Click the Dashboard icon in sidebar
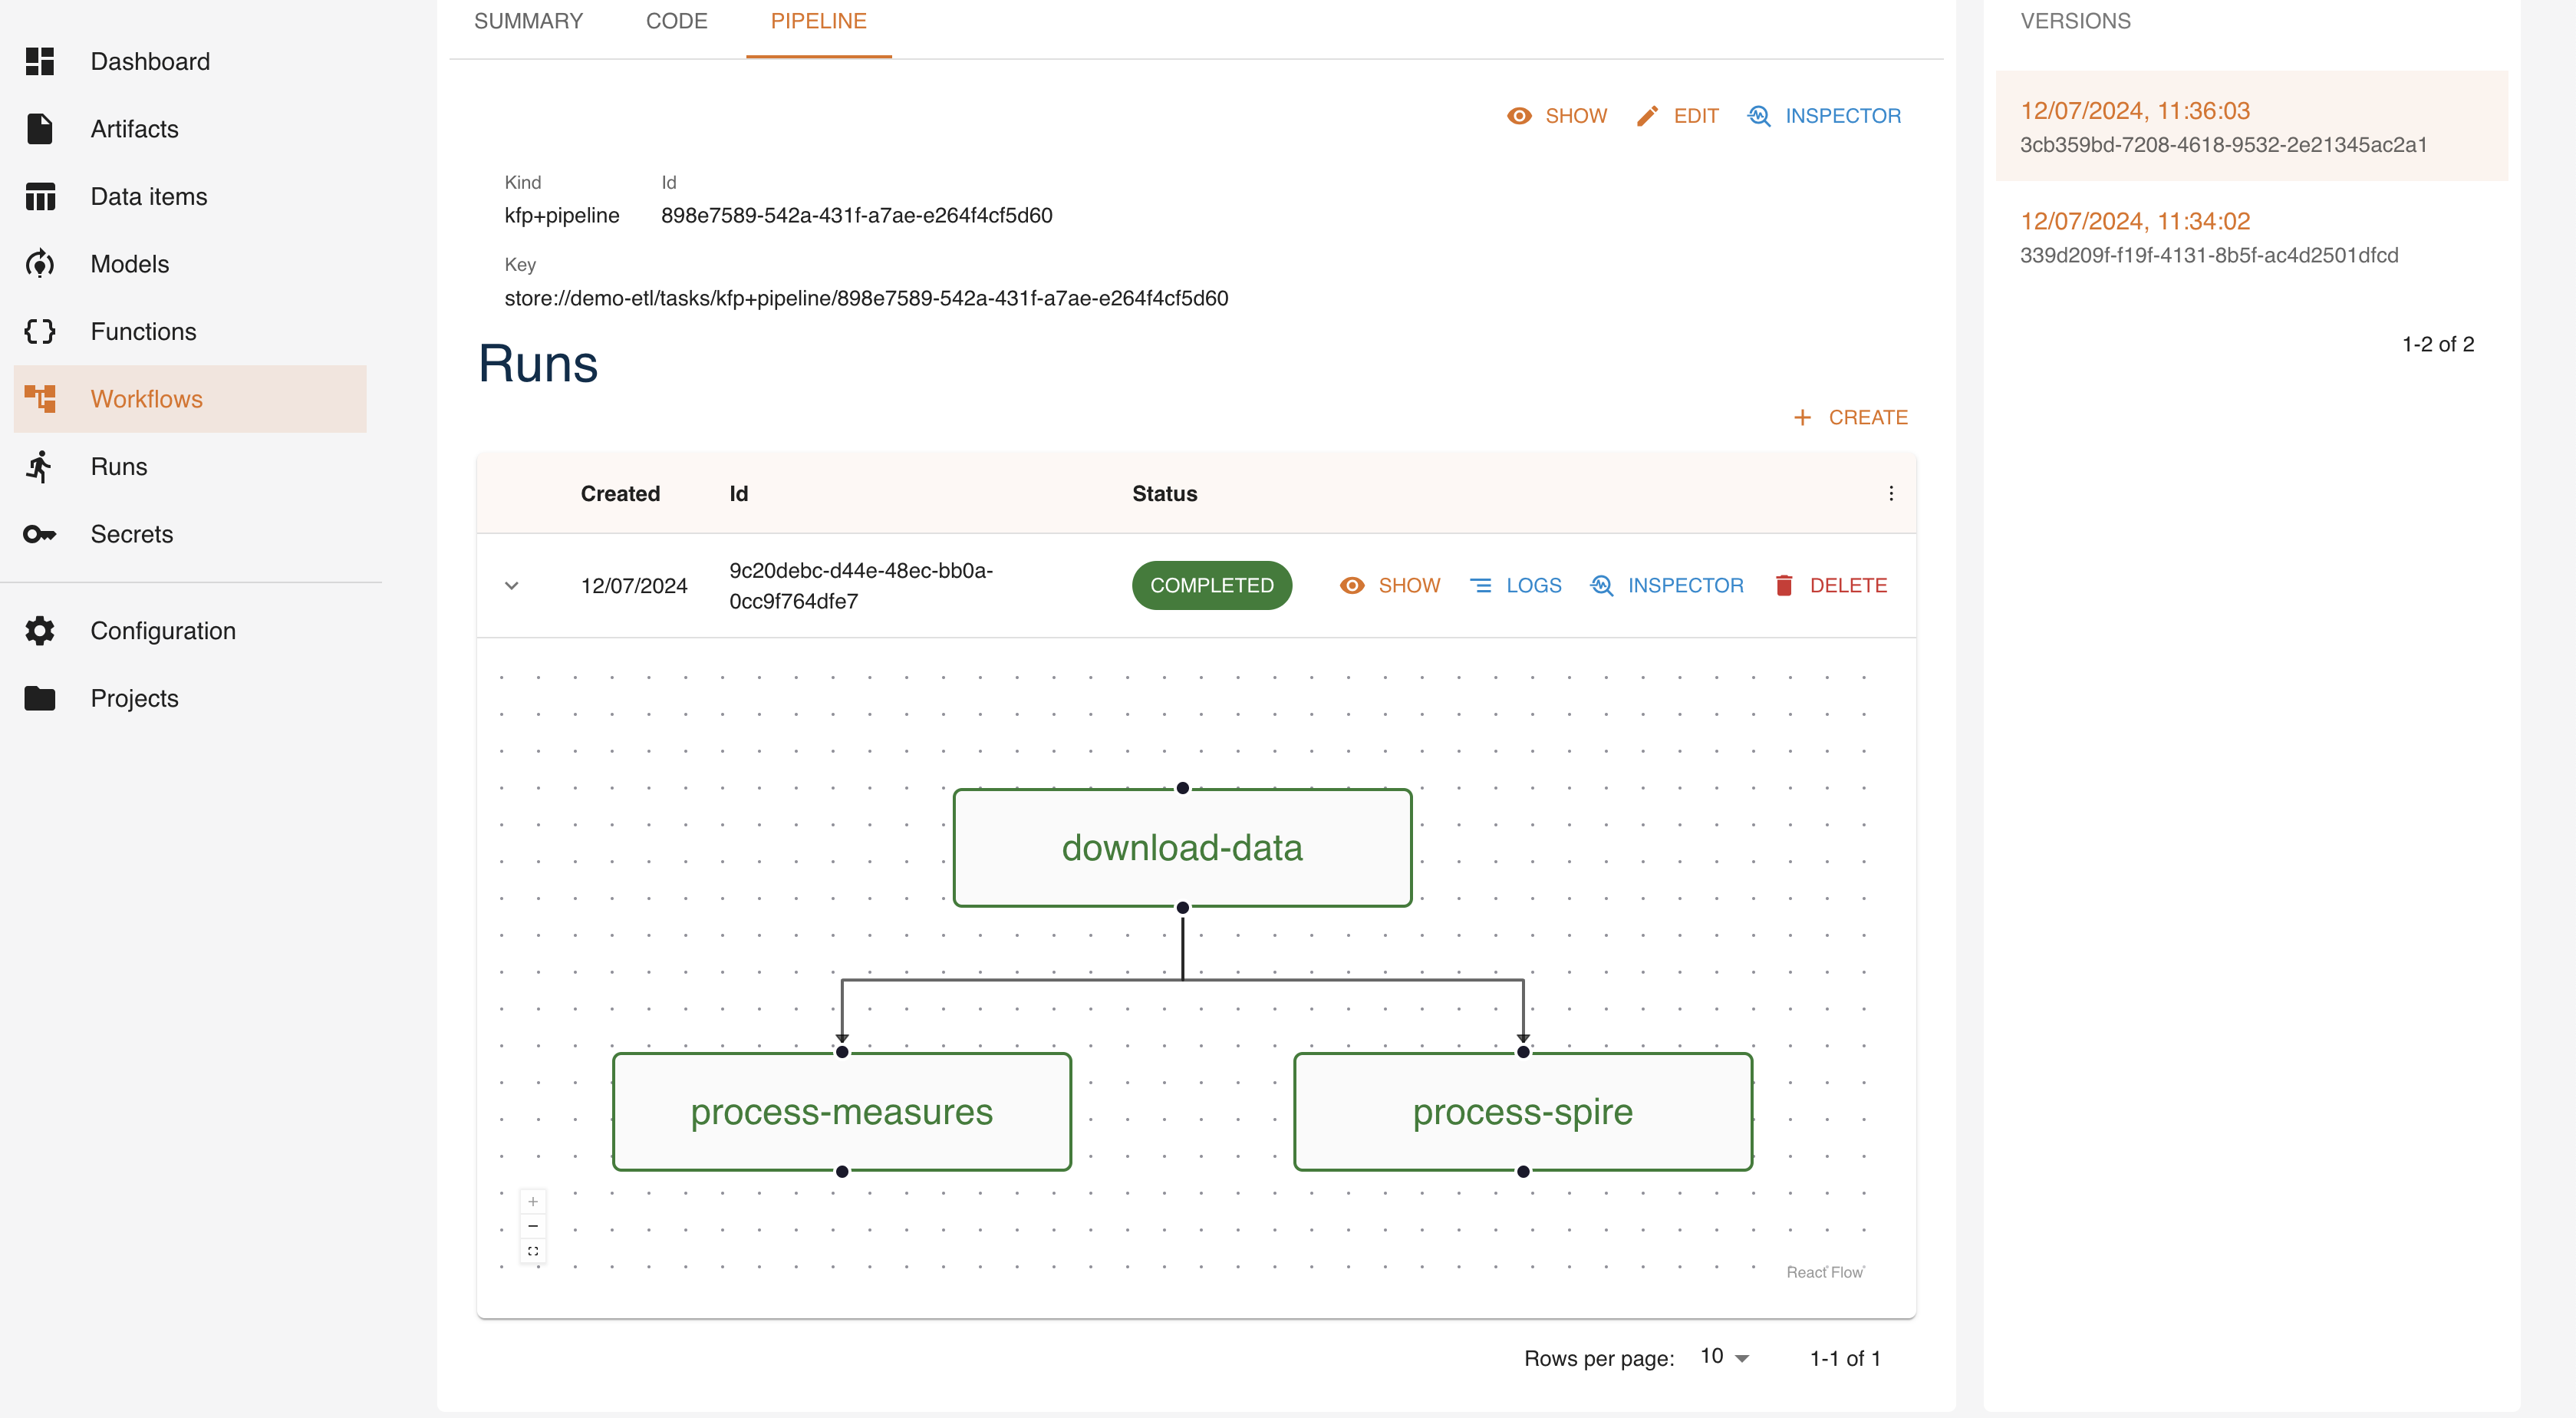The image size is (2576, 1418). pos(40,61)
